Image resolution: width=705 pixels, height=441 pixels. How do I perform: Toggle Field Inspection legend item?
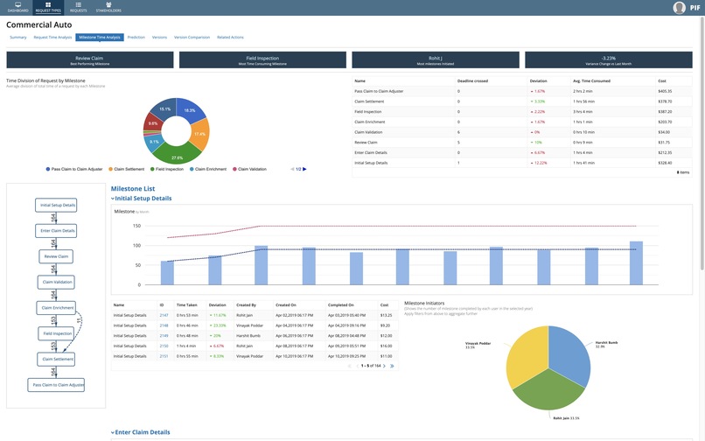pos(167,169)
